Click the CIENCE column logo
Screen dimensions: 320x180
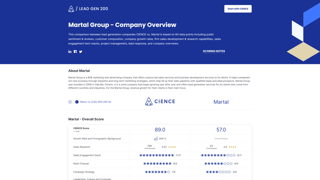(160, 102)
